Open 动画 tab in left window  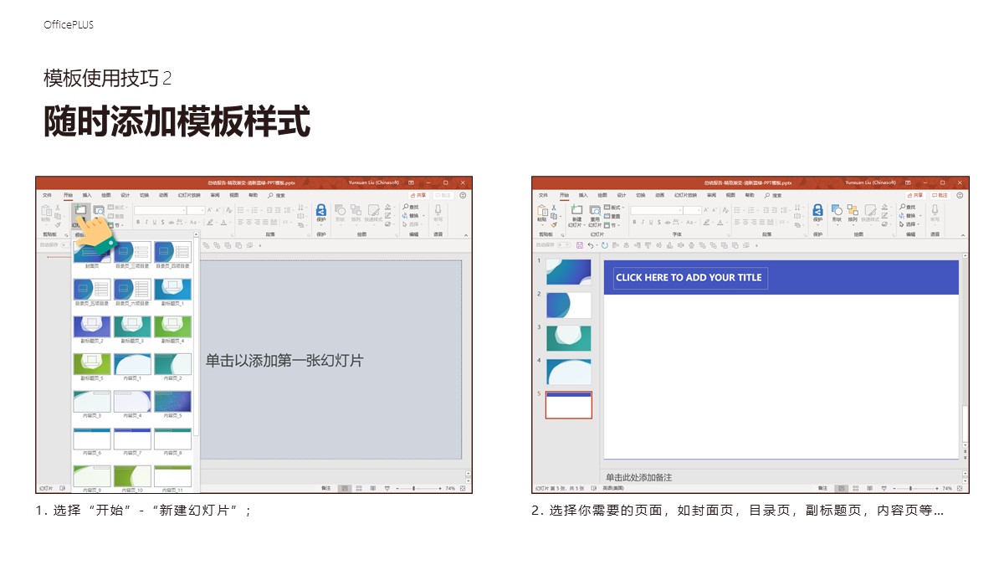[163, 195]
